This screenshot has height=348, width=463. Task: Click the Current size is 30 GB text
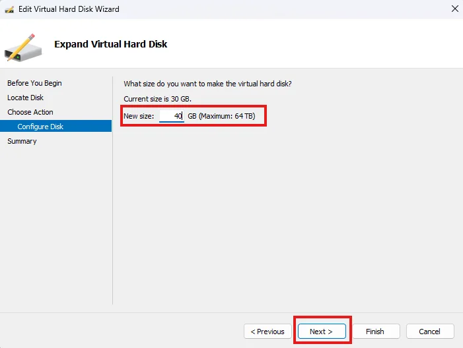157,99
